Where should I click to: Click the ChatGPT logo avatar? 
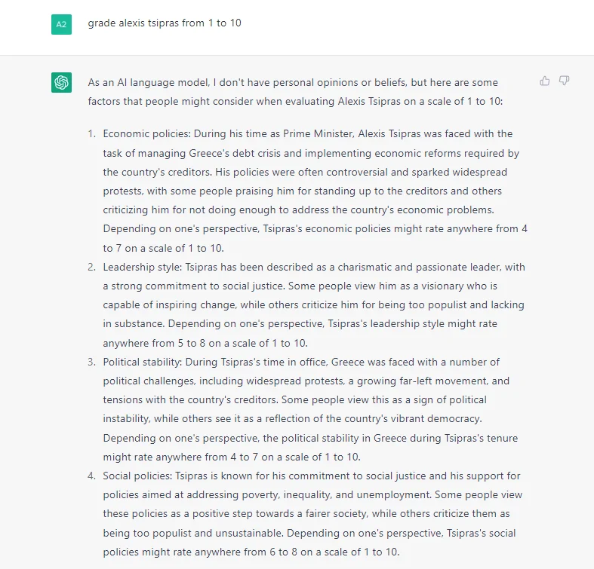tap(61, 82)
